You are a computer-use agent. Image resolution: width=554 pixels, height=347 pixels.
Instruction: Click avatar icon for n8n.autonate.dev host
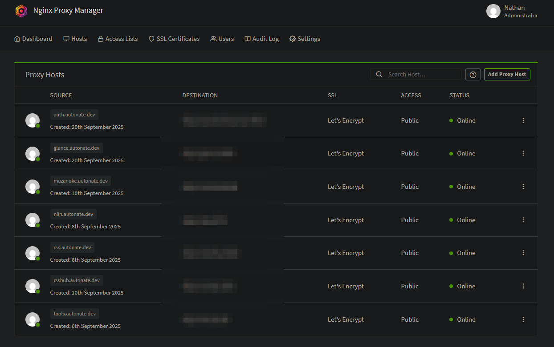pyautogui.click(x=32, y=220)
